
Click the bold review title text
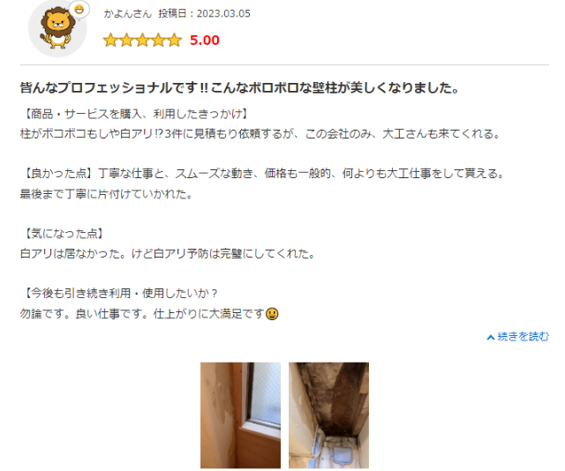[x=239, y=87]
